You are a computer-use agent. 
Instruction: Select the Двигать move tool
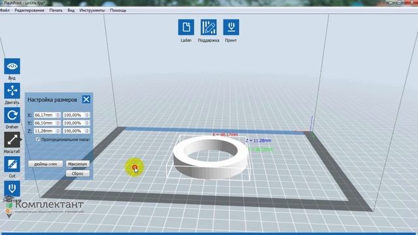(12, 91)
